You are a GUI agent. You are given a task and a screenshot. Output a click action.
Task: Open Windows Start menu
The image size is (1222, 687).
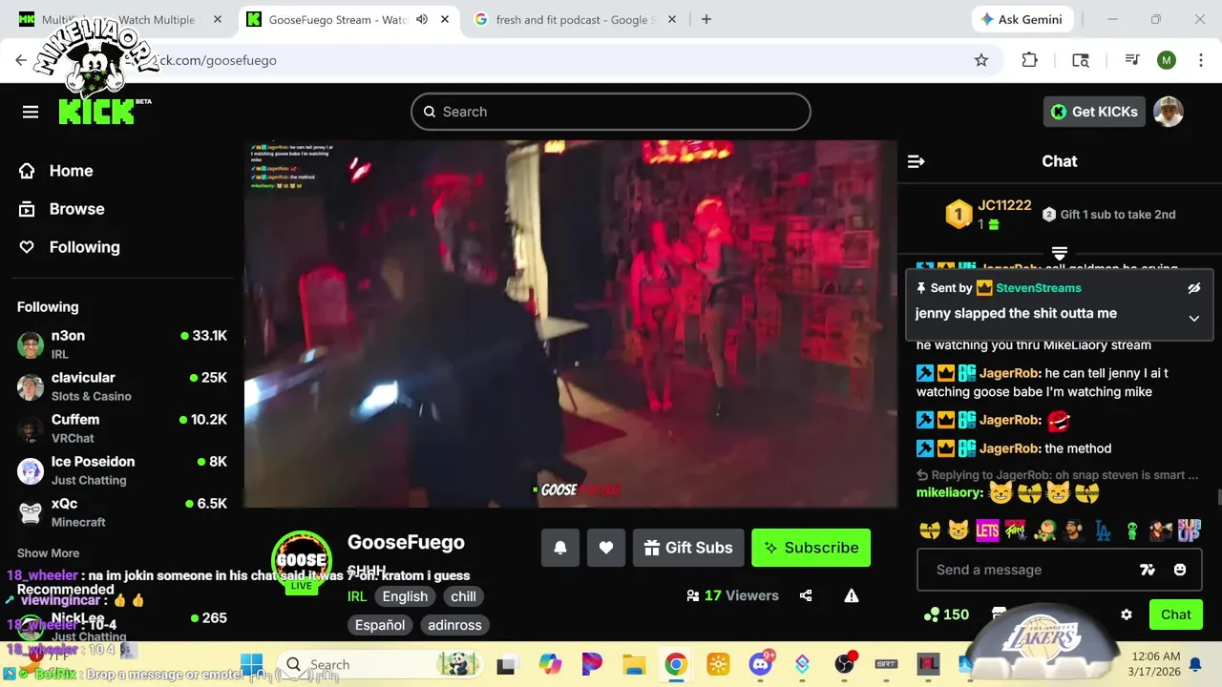click(x=251, y=664)
